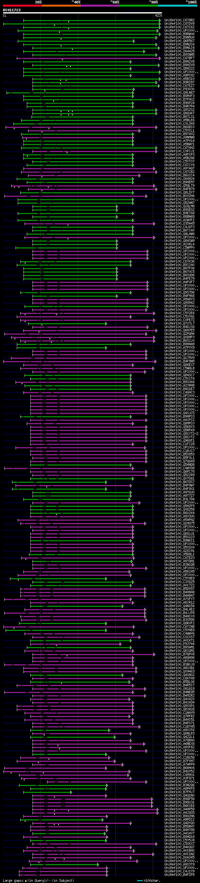200x883 pixels.
Task: Select hit UniRef100_O64425
Action: (x=179, y=51)
